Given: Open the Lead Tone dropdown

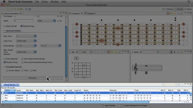Looking at the screenshot, I should [x=26, y=41].
